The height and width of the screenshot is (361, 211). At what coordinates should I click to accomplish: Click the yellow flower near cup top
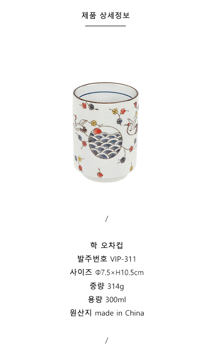115,112
